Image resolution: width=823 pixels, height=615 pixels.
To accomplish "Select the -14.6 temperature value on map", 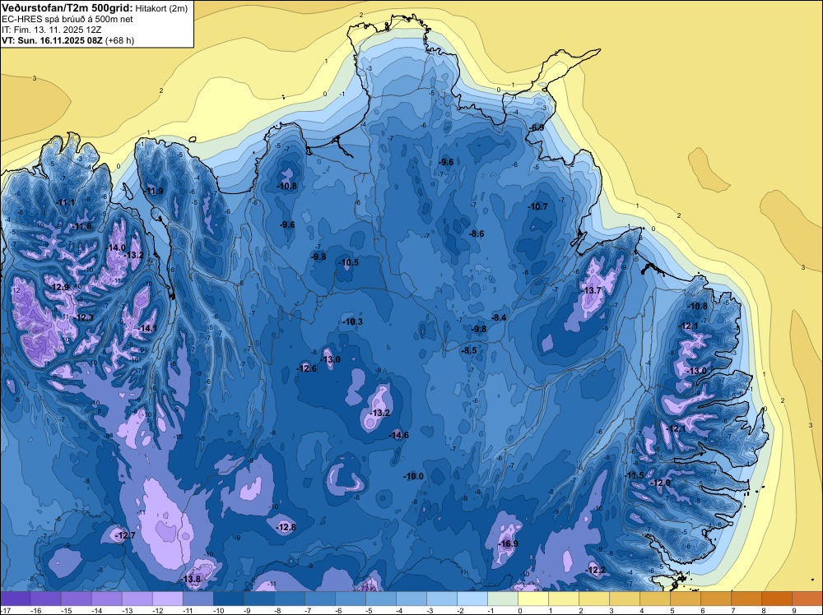I will point(398,435).
